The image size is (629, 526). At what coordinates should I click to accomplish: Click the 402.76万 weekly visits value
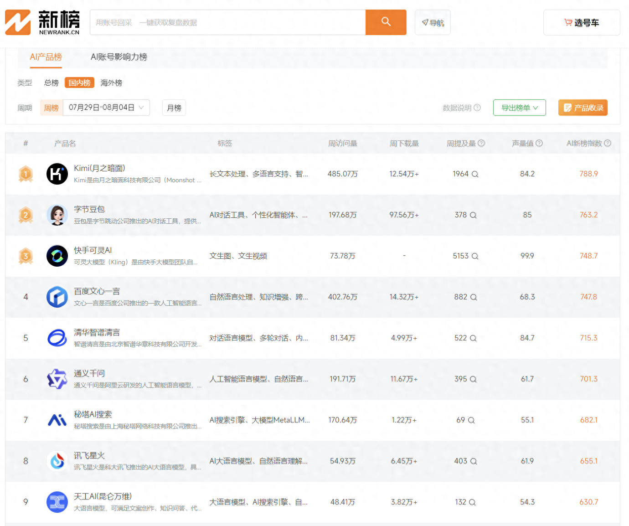pos(343,297)
